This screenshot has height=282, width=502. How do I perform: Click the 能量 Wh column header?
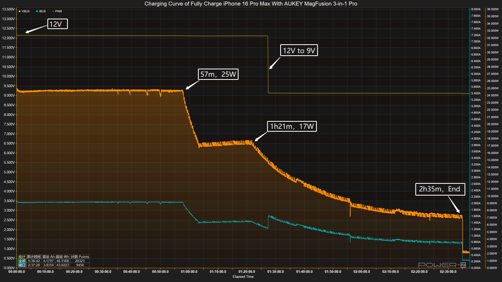[x=63, y=257]
